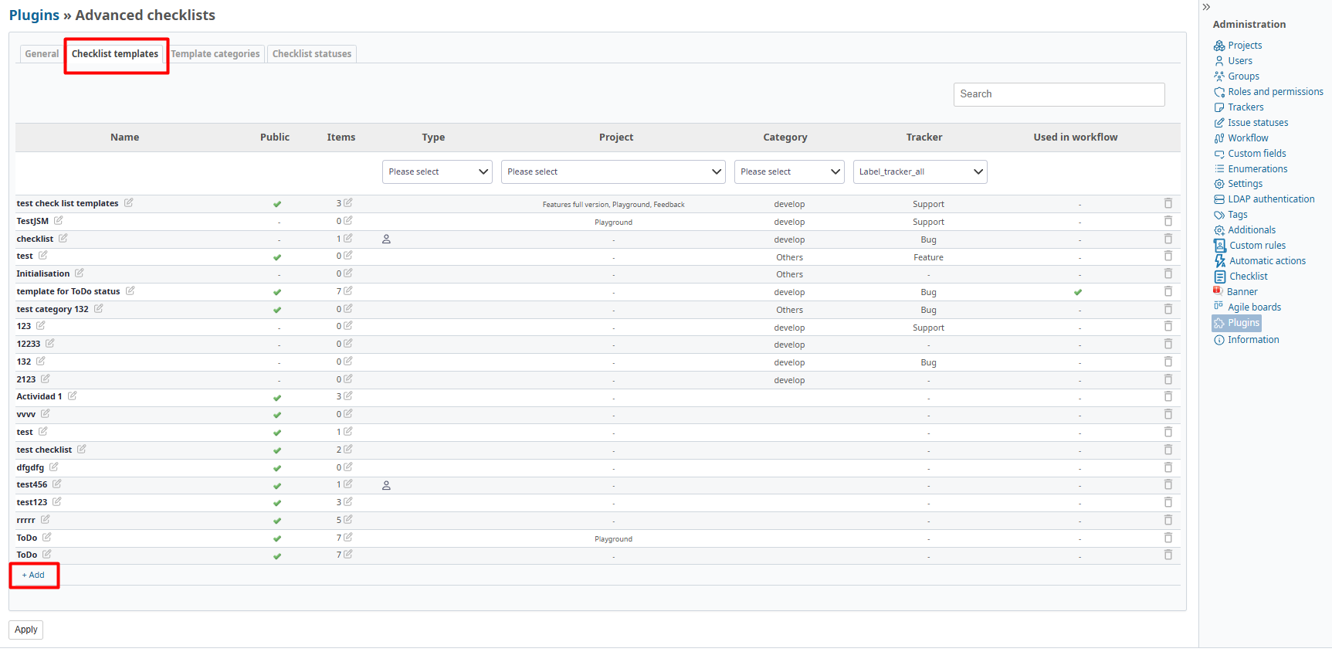
Task: Toggle 'Used in workflow' checkmark for ToDo template
Action: (x=1078, y=292)
